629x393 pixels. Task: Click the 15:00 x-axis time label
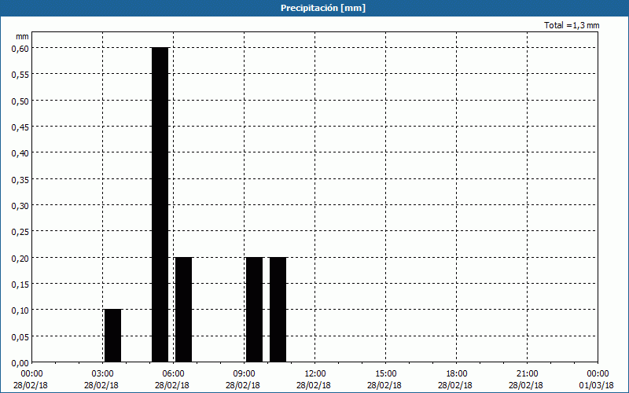[385, 374]
